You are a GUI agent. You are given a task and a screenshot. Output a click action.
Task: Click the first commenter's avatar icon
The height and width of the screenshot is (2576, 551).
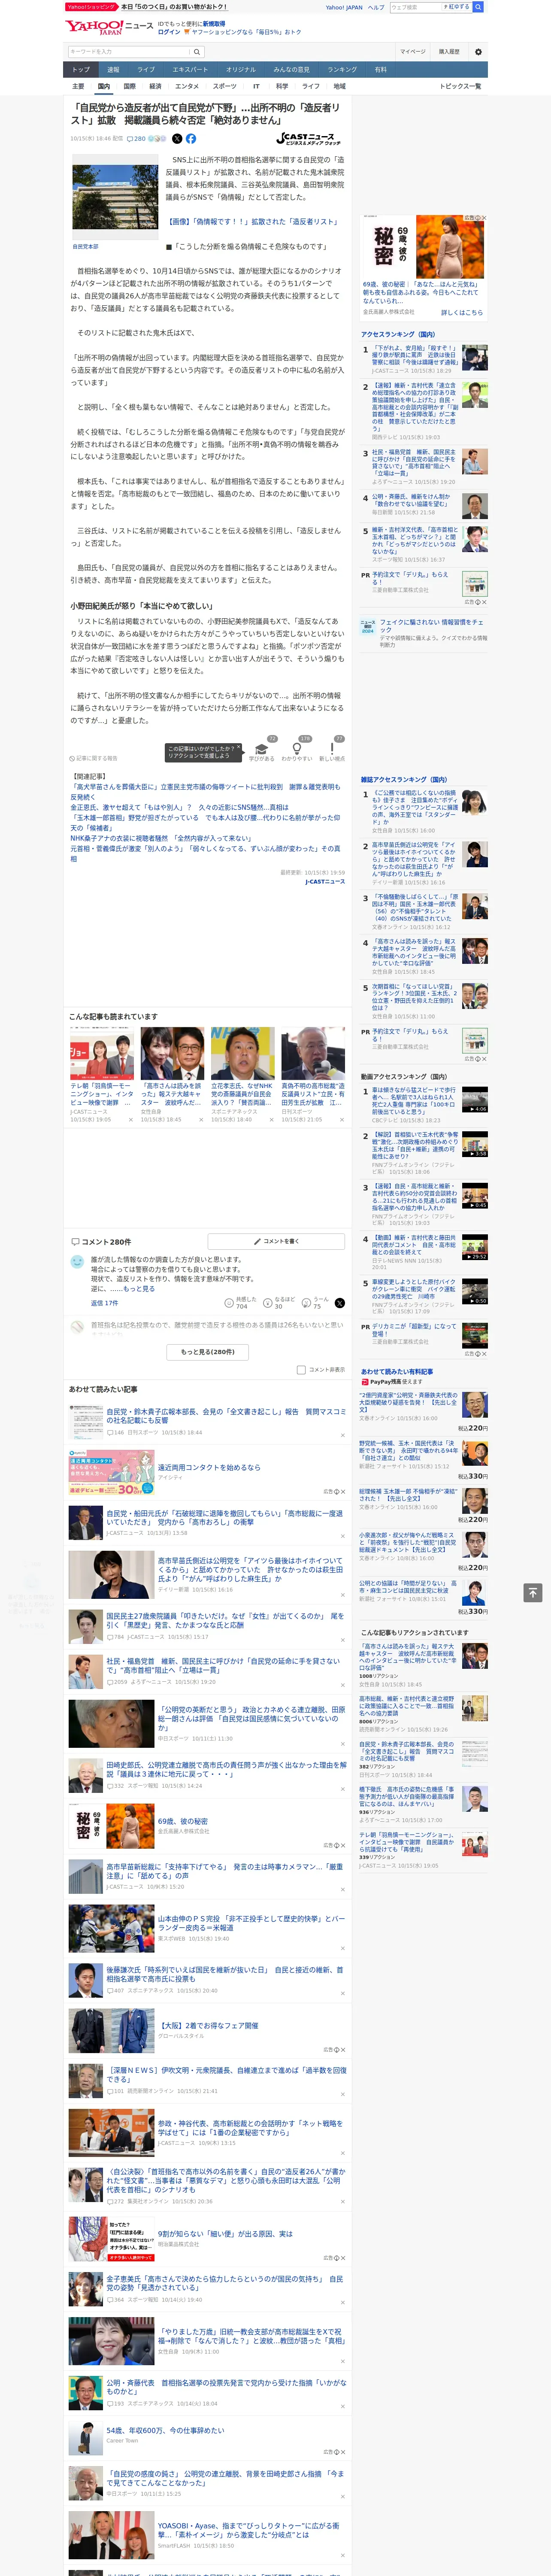(x=77, y=1262)
